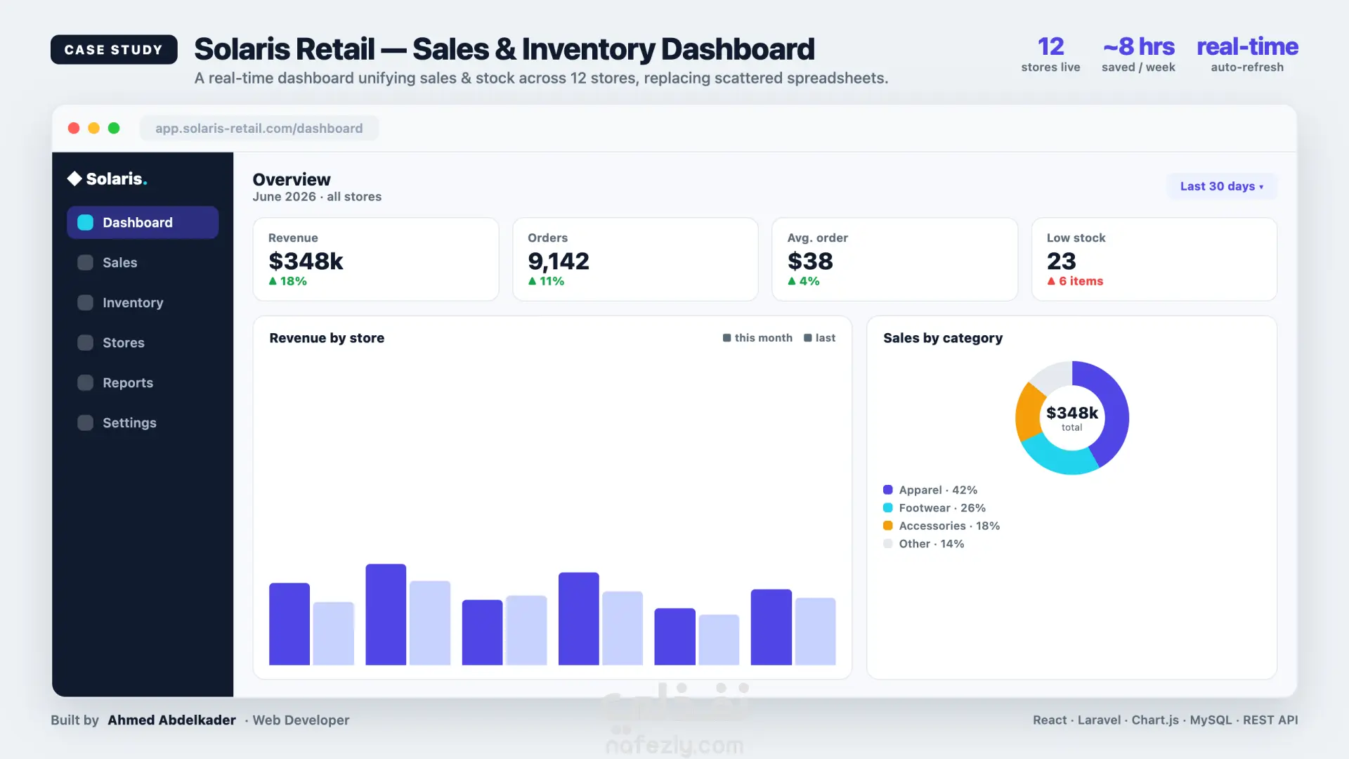The width and height of the screenshot is (1349, 759).
Task: Select the Dashboard sidebar icon
Action: [85, 222]
